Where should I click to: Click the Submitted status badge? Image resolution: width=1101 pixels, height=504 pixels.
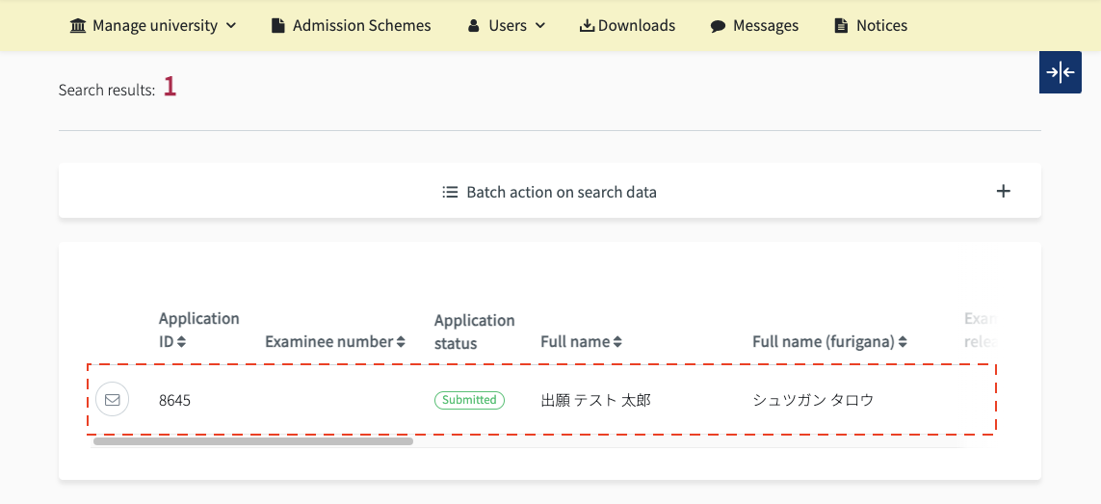(469, 400)
